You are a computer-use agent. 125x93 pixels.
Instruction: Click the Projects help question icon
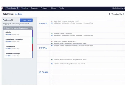(12, 20)
